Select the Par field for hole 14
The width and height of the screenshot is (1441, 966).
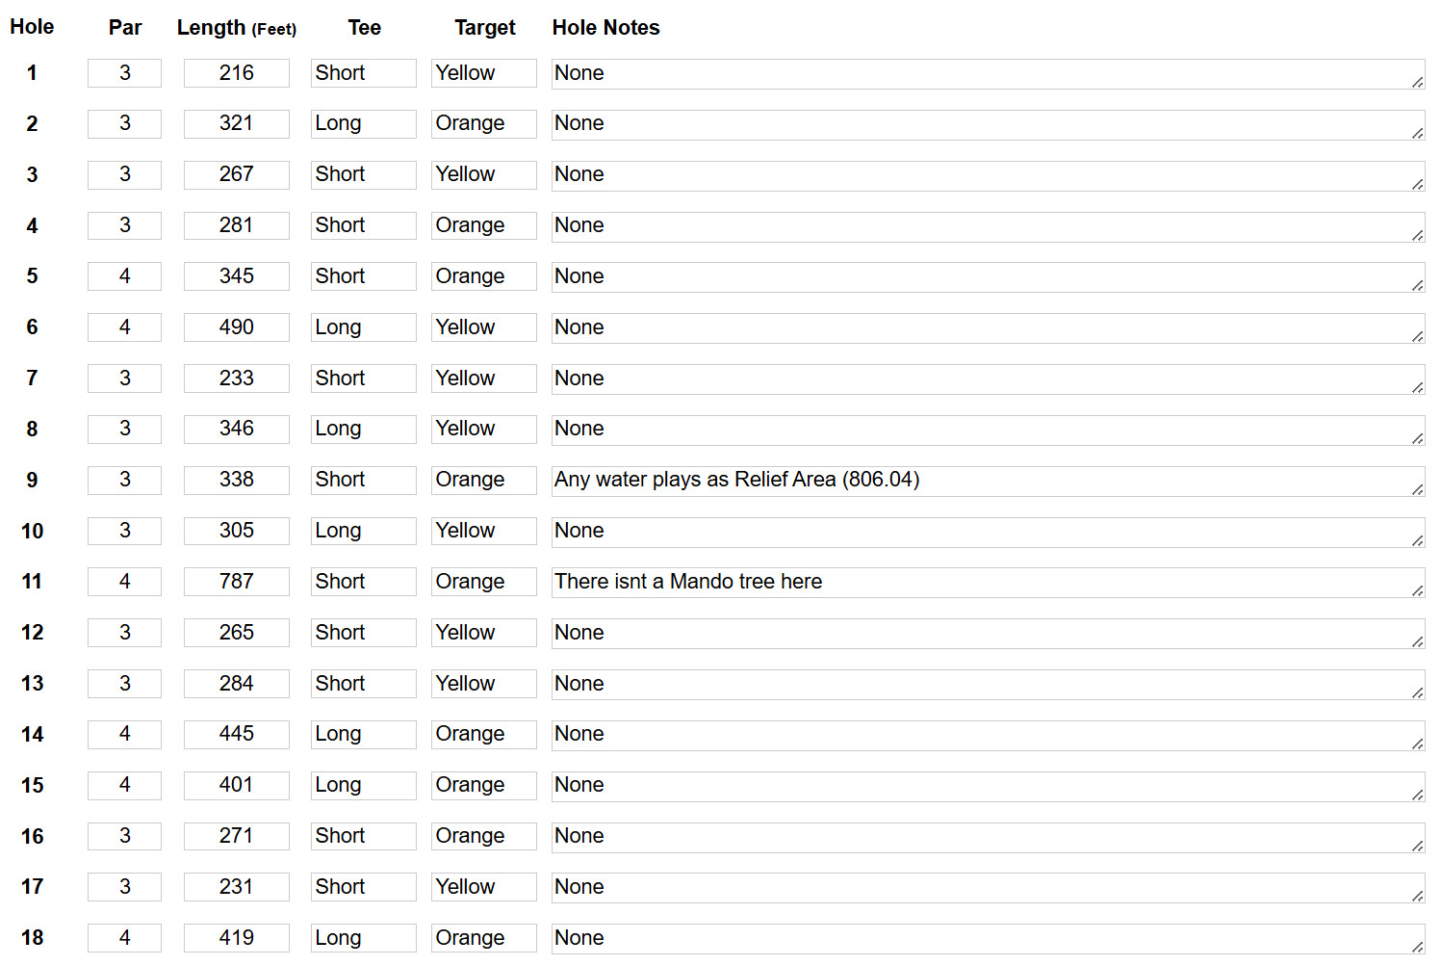(124, 734)
